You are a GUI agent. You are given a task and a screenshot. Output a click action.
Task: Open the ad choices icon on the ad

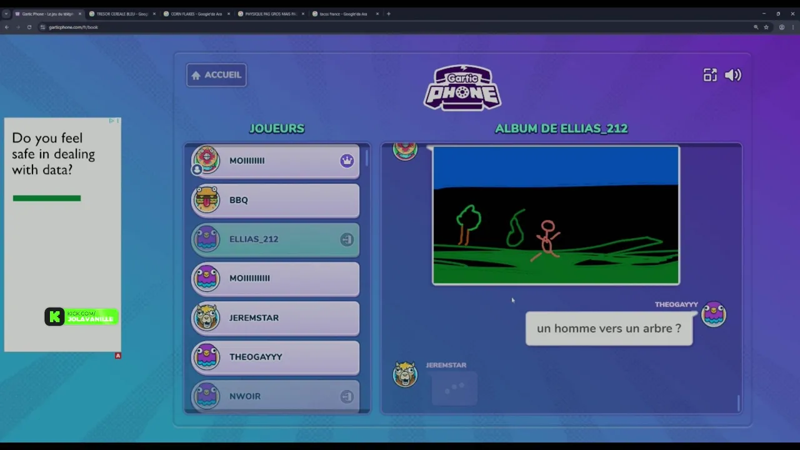coord(112,121)
